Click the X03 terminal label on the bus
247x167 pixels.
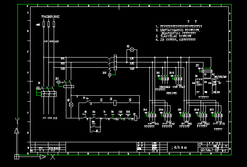point(63,69)
